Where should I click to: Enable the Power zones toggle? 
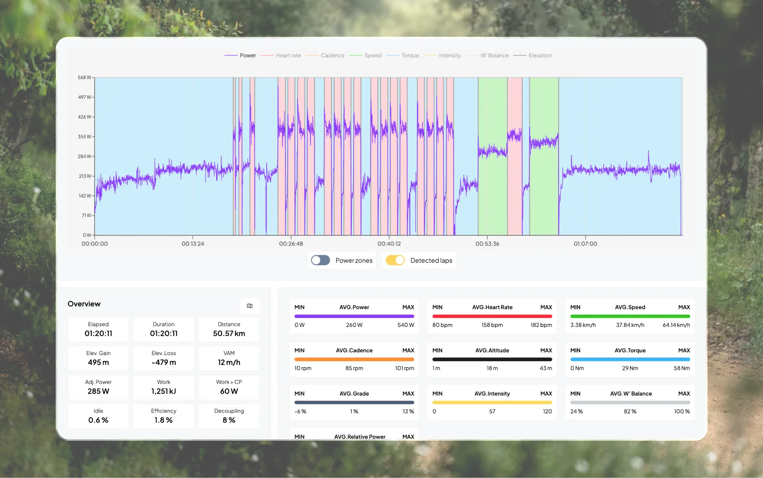[320, 261]
